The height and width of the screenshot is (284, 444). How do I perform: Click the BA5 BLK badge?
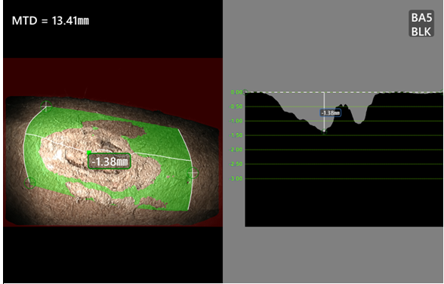[421, 23]
